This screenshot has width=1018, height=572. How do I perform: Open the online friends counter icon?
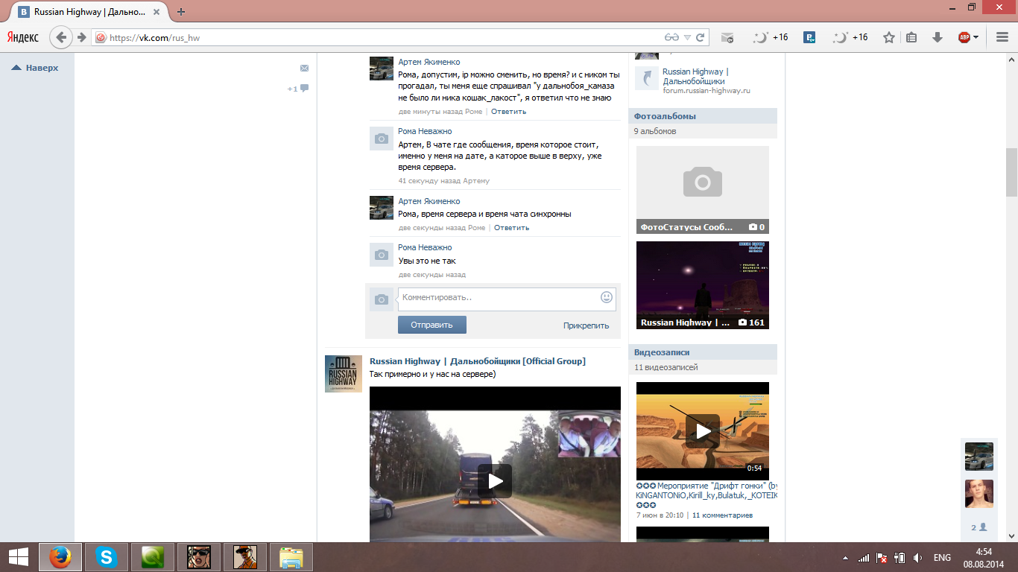point(979,527)
